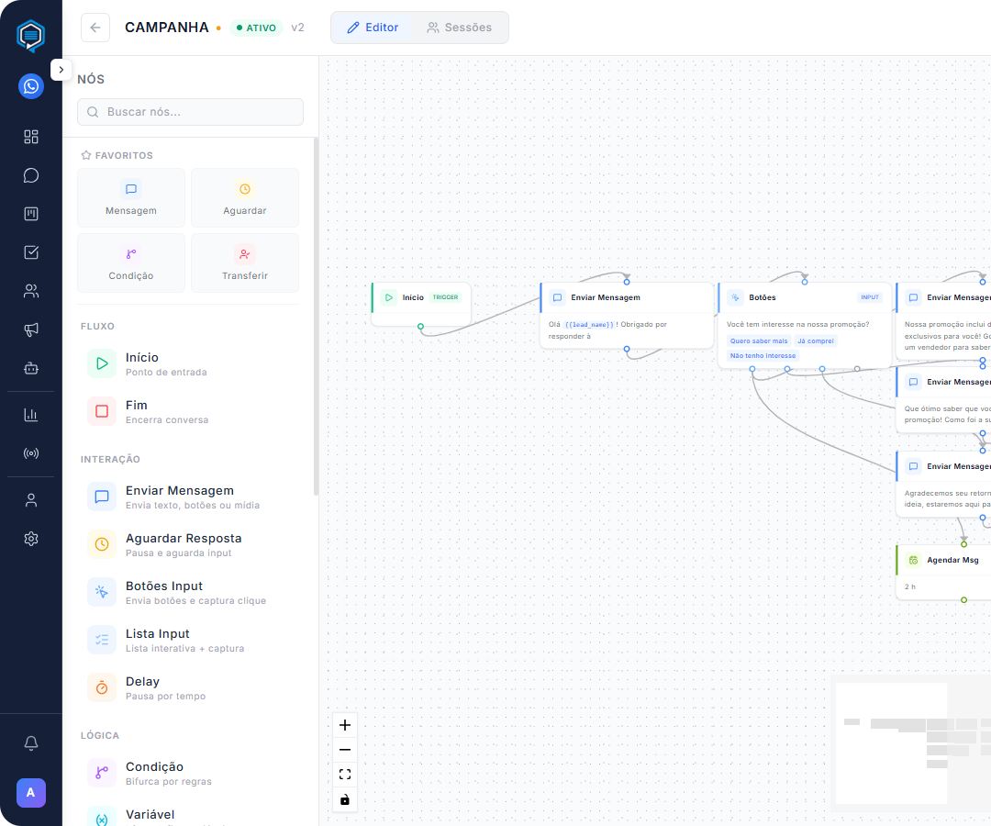Open the chatbot robot sidebar icon

(x=31, y=368)
